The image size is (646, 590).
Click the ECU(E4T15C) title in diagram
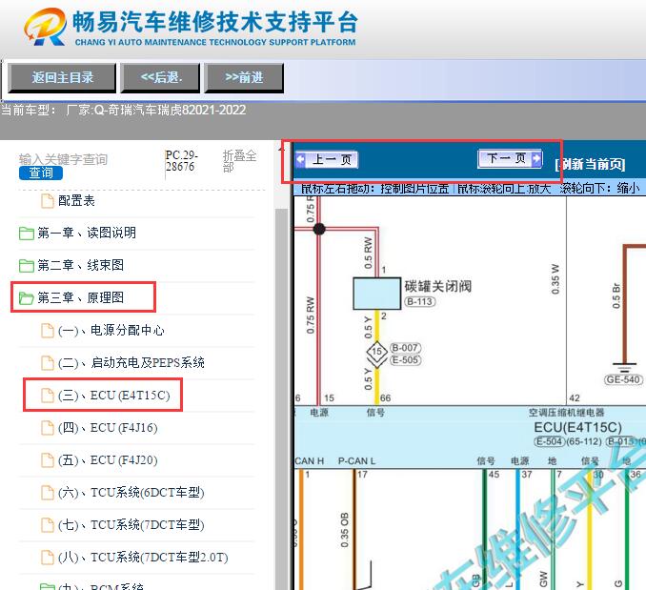pyautogui.click(x=578, y=427)
